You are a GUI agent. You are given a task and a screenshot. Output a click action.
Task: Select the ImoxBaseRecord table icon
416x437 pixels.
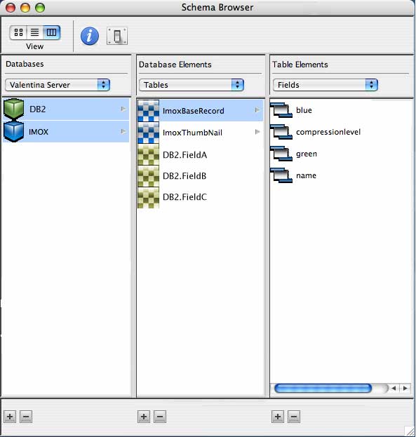pyautogui.click(x=148, y=111)
